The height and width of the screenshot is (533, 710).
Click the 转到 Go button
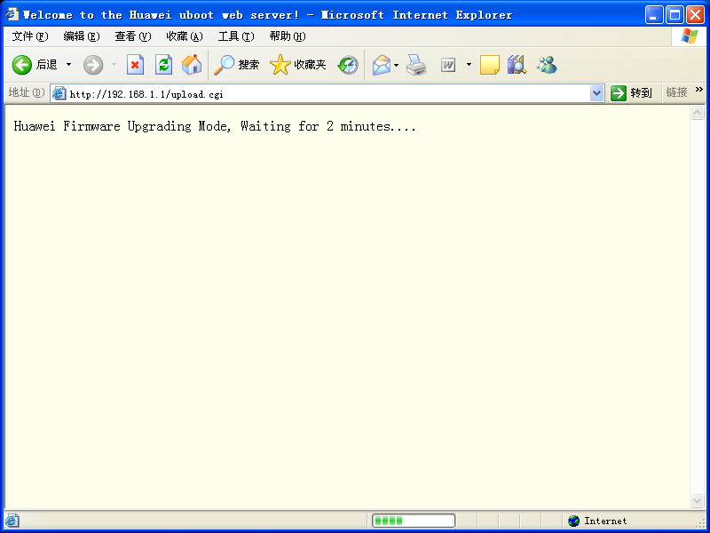click(x=631, y=93)
